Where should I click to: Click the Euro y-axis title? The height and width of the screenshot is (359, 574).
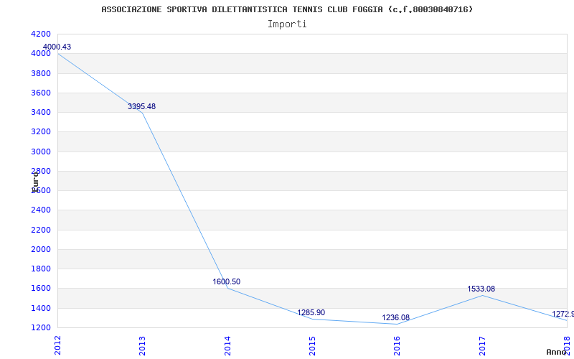pyautogui.click(x=35, y=182)
